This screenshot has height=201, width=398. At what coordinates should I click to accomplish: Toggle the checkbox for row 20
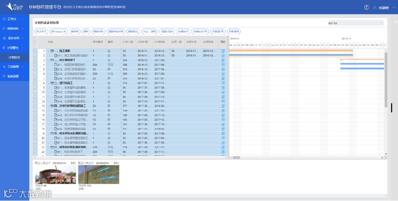[35, 138]
